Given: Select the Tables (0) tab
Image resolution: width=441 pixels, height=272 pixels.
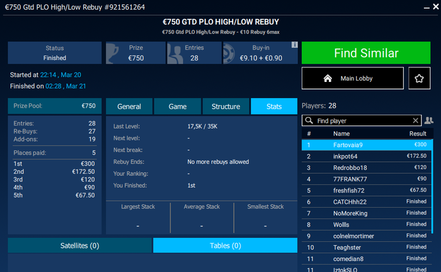Looking at the screenshot, I should coord(226,246).
